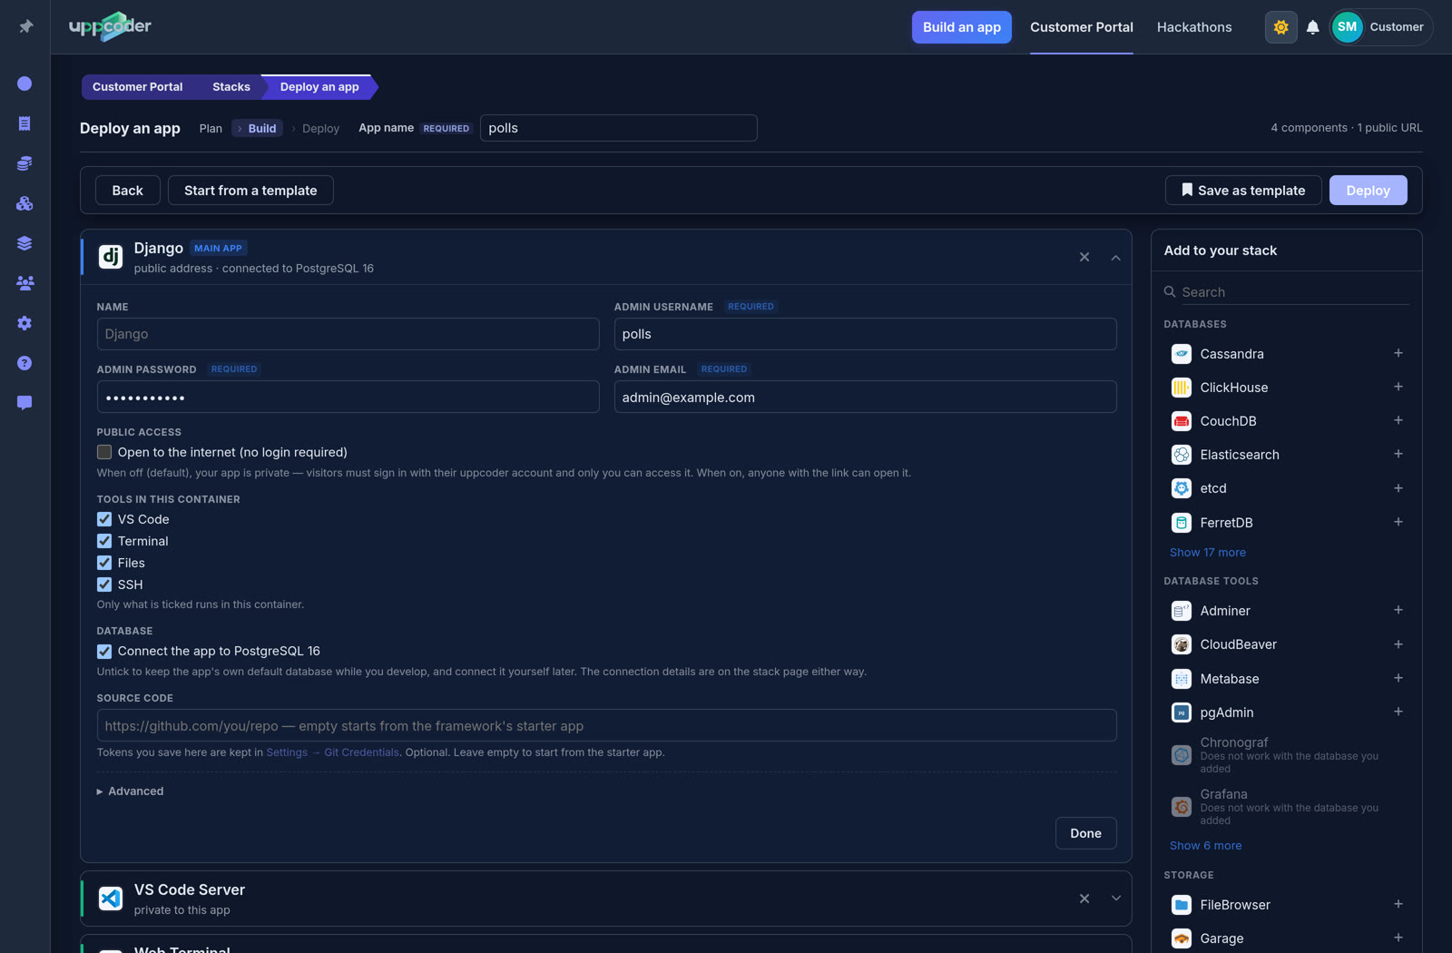Toggle the sun theme icon
The height and width of the screenshot is (953, 1452).
(x=1280, y=27)
